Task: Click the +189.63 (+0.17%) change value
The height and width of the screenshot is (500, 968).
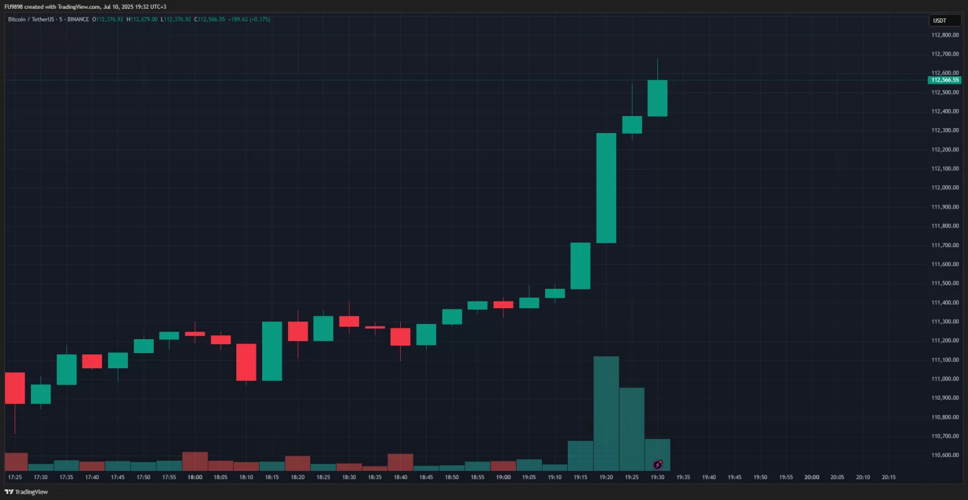Action: pos(249,20)
